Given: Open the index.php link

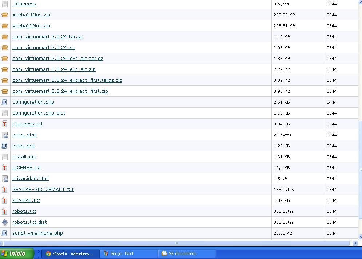Looking at the screenshot, I should pos(24,146).
